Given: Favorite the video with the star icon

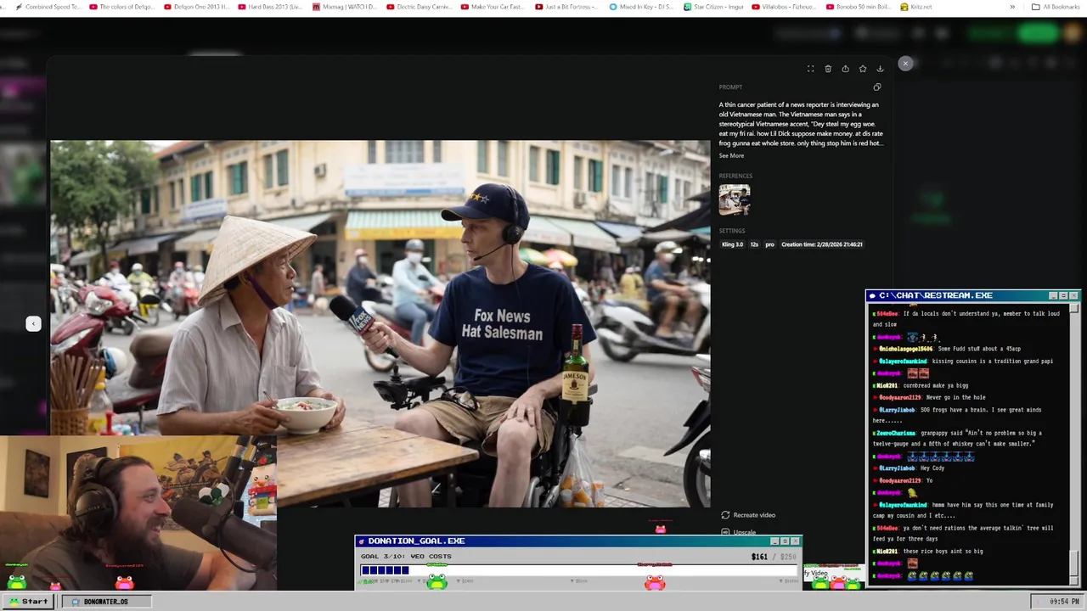Looking at the screenshot, I should pos(863,69).
